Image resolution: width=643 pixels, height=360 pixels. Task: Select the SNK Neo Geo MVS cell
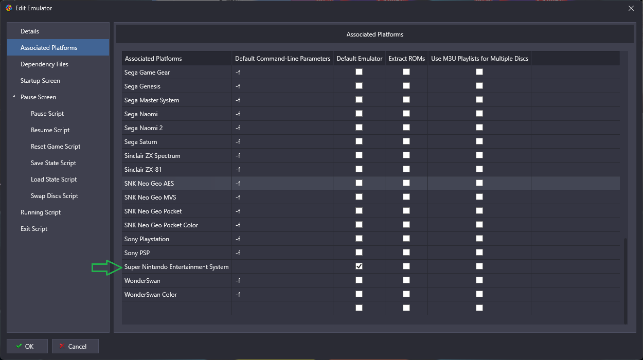click(x=176, y=197)
